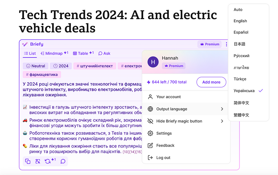Screen dimensions: 278x175
Task: Click the exit arrow icon beside Log out
Action: tap(150, 157)
